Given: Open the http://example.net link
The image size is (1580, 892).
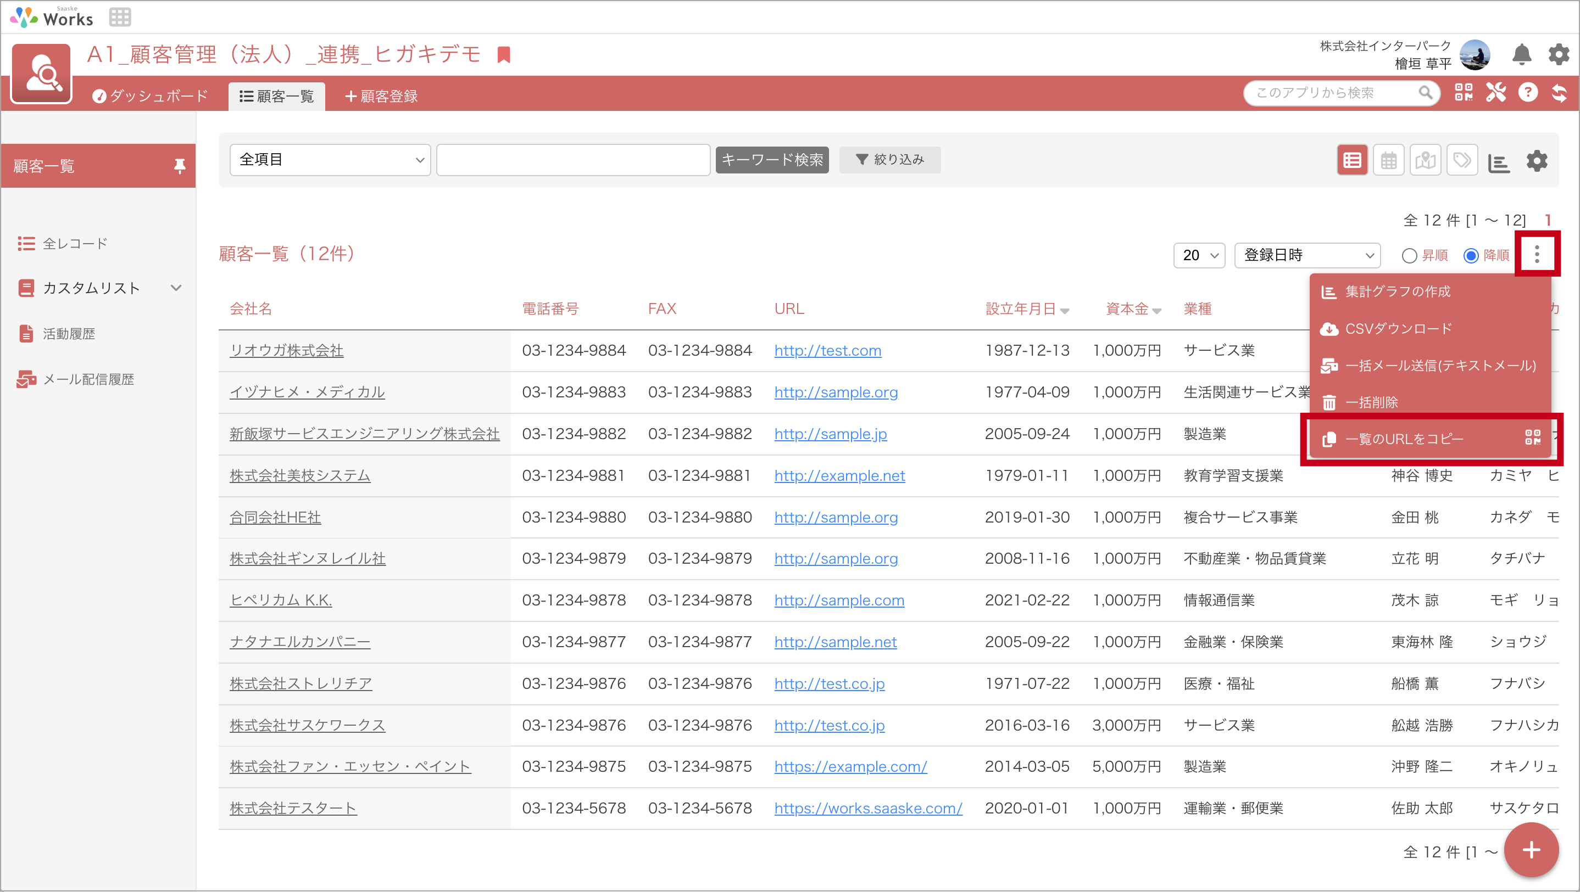Looking at the screenshot, I should click(839, 475).
